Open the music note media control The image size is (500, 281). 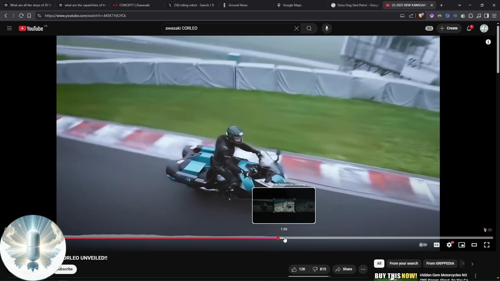tap(479, 16)
